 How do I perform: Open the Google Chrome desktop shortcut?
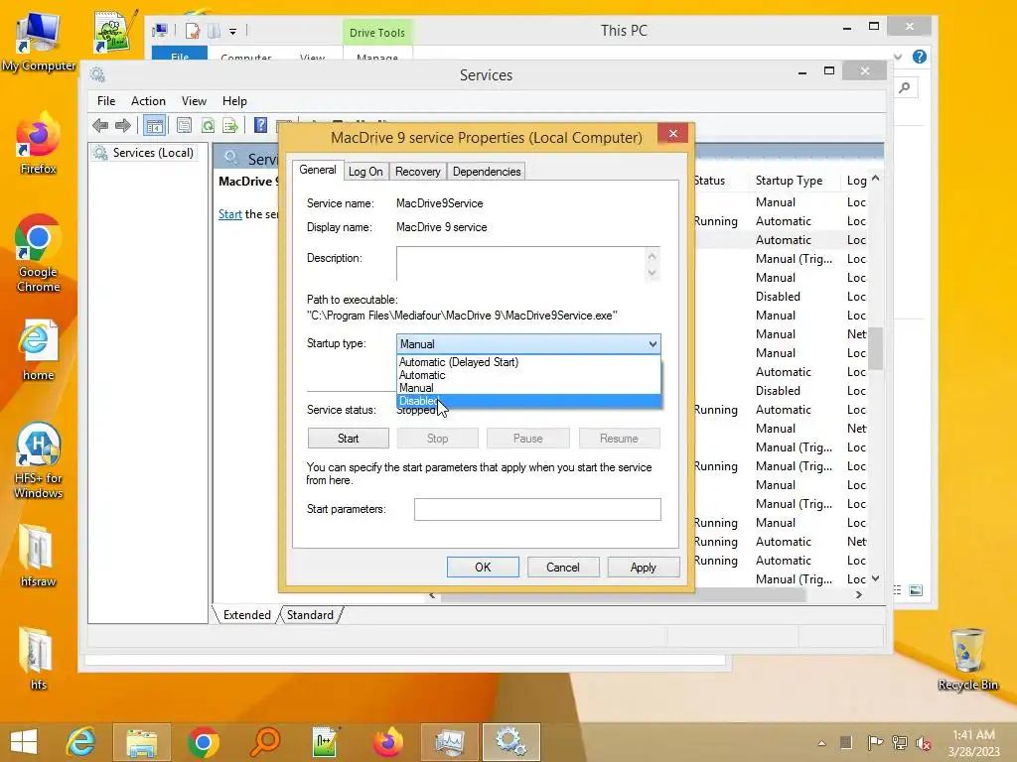pyautogui.click(x=39, y=254)
